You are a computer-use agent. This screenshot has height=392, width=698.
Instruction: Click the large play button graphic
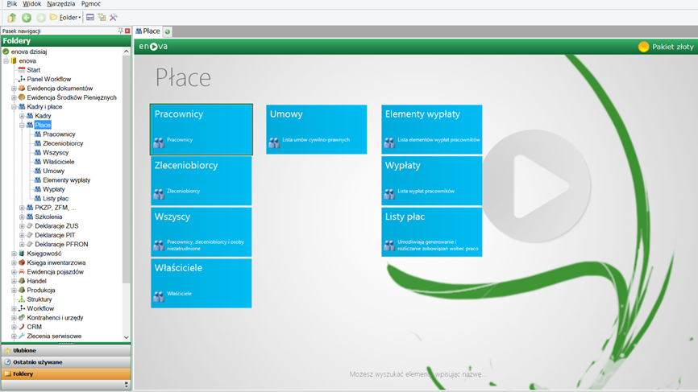pyautogui.click(x=537, y=186)
